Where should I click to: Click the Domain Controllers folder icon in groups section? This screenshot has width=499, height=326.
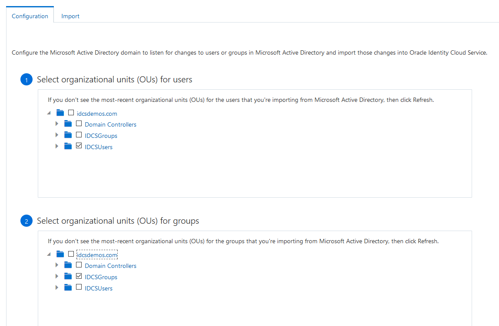click(x=68, y=265)
